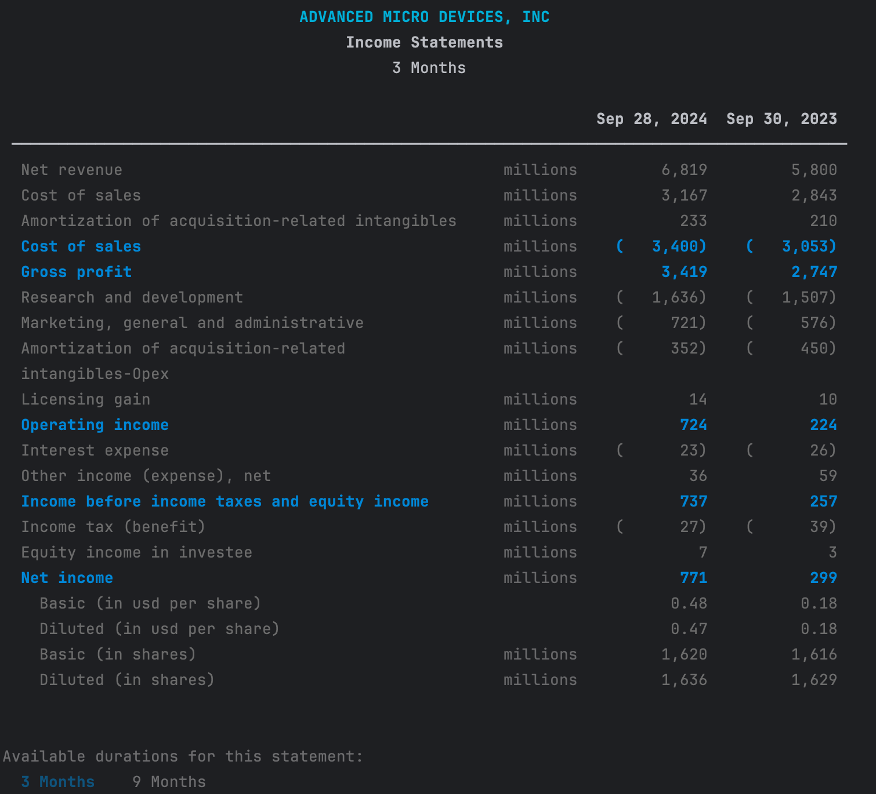Click the value (352)
This screenshot has height=794, width=876.
pyautogui.click(x=661, y=348)
